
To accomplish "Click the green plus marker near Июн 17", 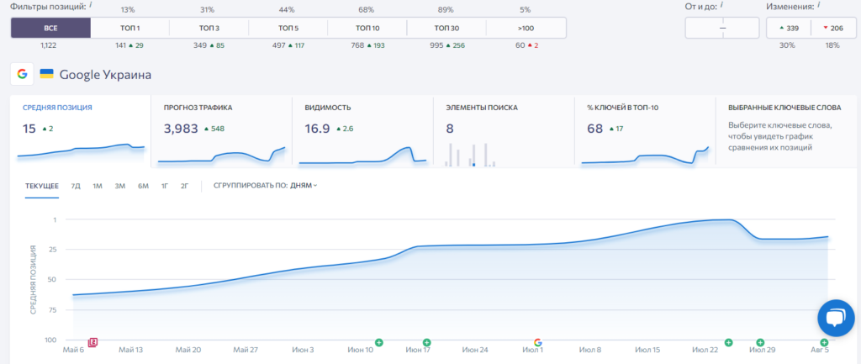I will pos(426,343).
